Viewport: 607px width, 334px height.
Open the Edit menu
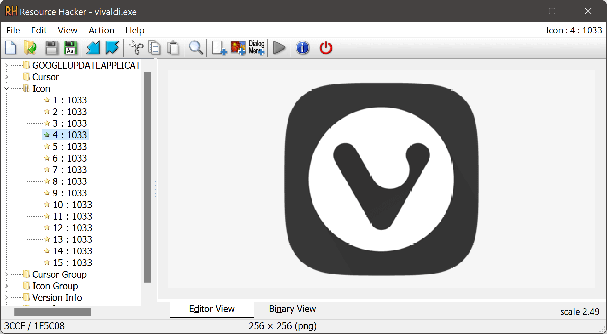(39, 30)
